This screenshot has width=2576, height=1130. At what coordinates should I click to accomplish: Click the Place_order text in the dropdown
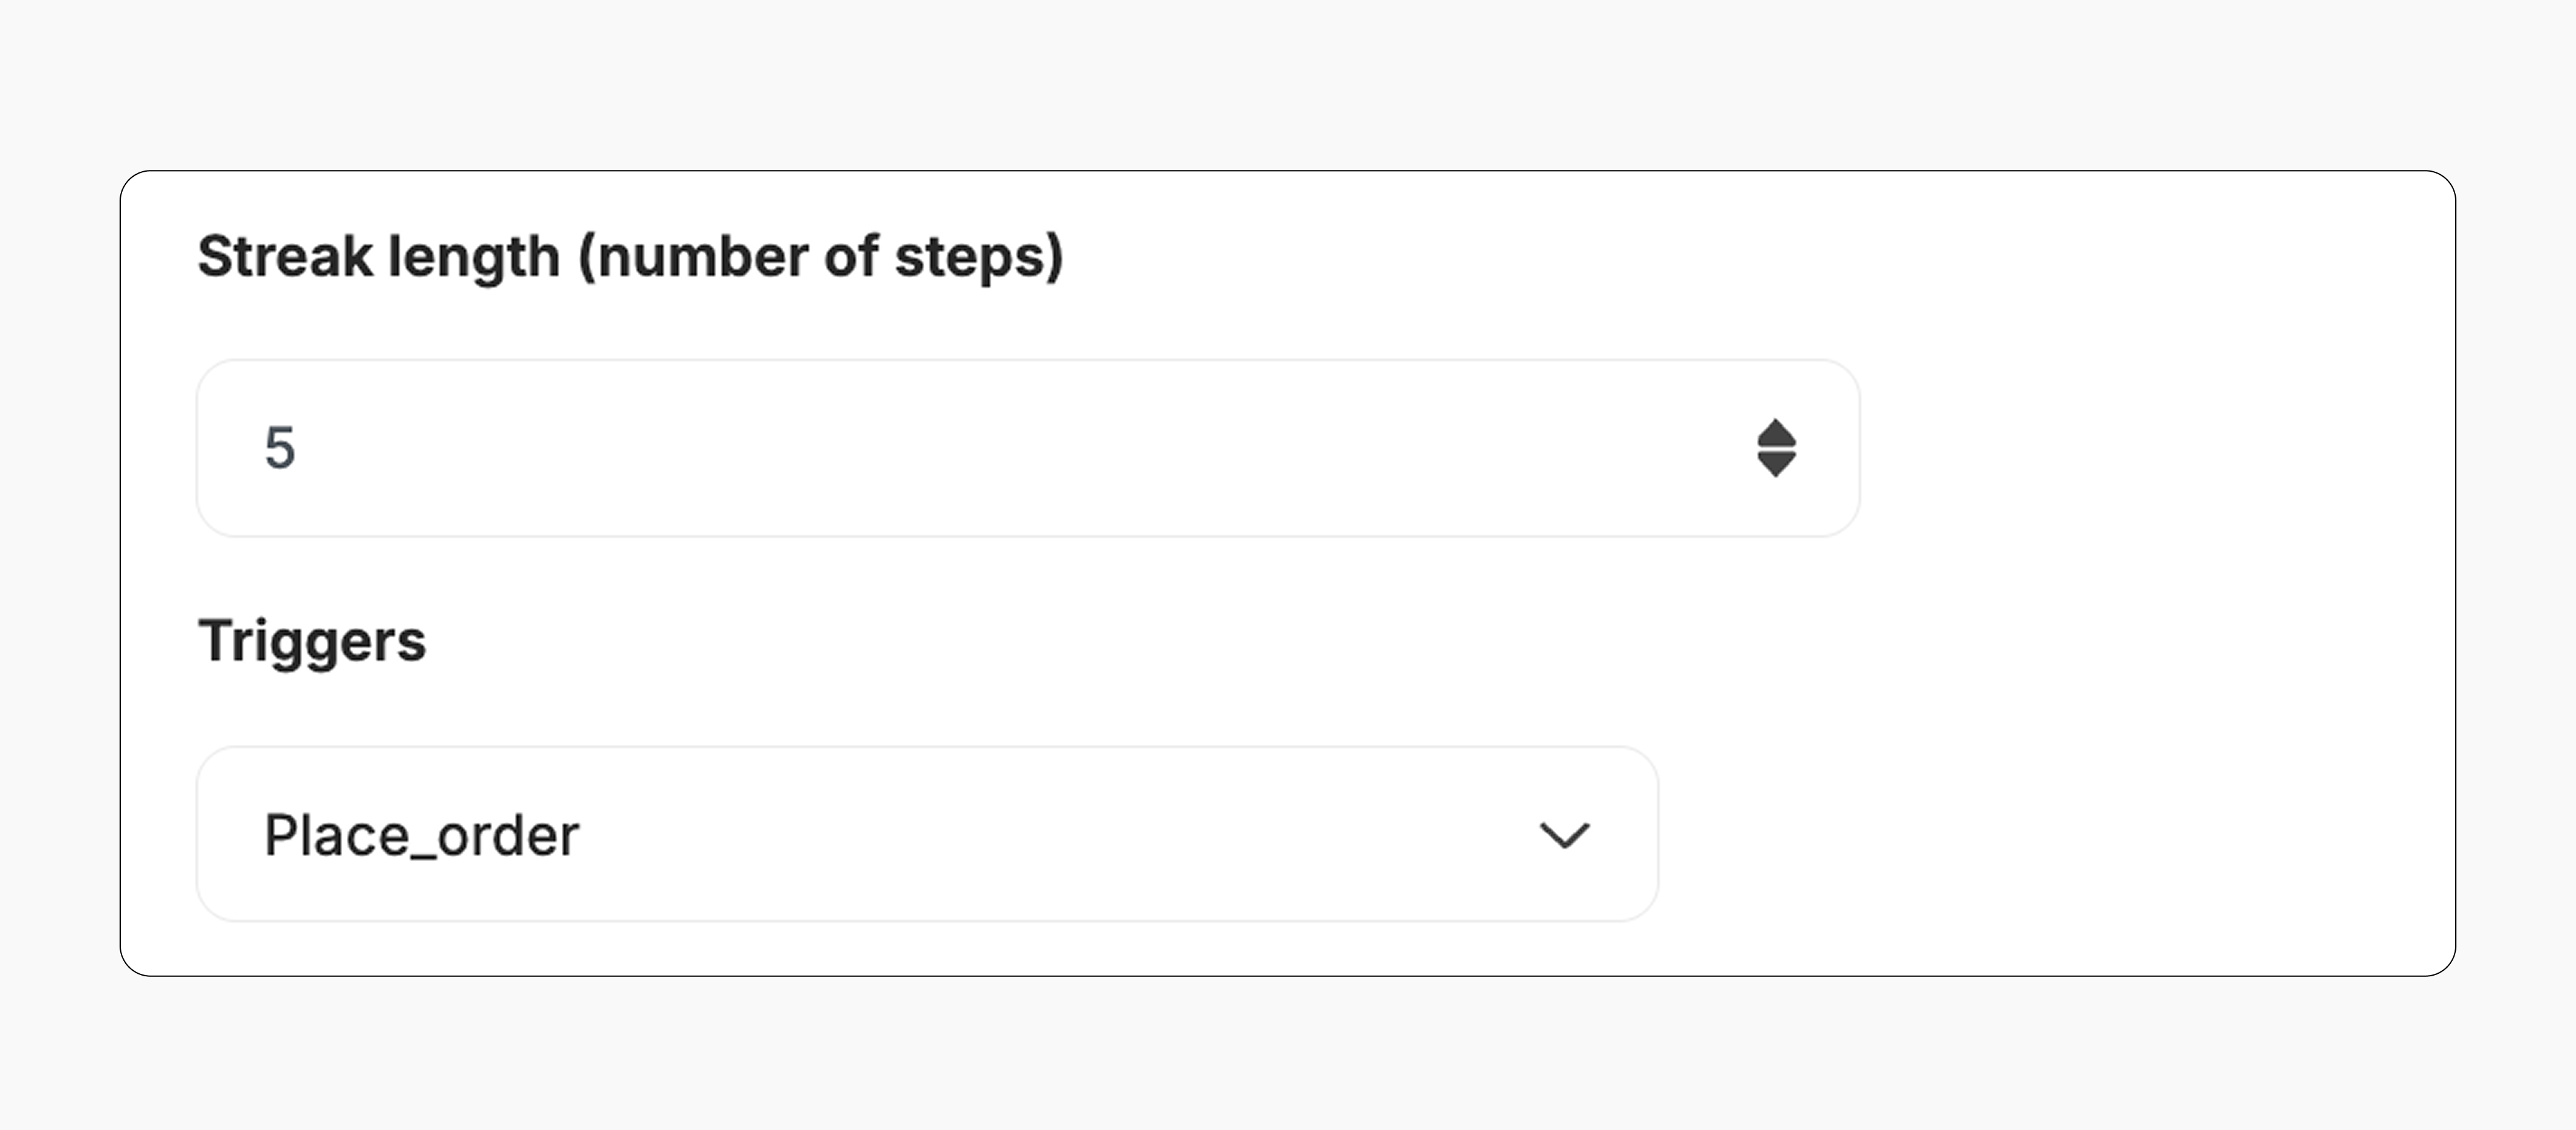(421, 835)
